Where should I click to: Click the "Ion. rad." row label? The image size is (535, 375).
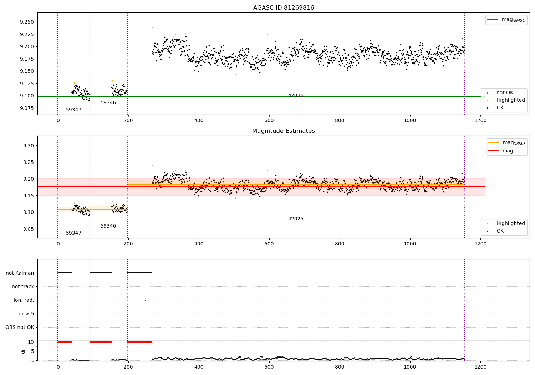[x=24, y=300]
